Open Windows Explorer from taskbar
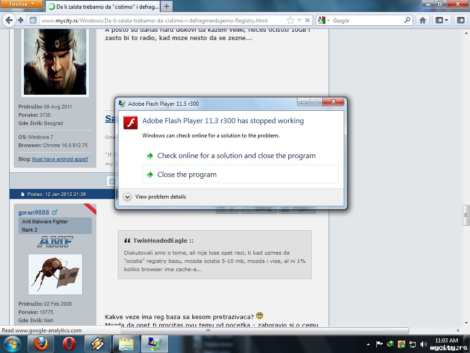Image resolution: width=470 pixels, height=353 pixels. click(x=126, y=344)
